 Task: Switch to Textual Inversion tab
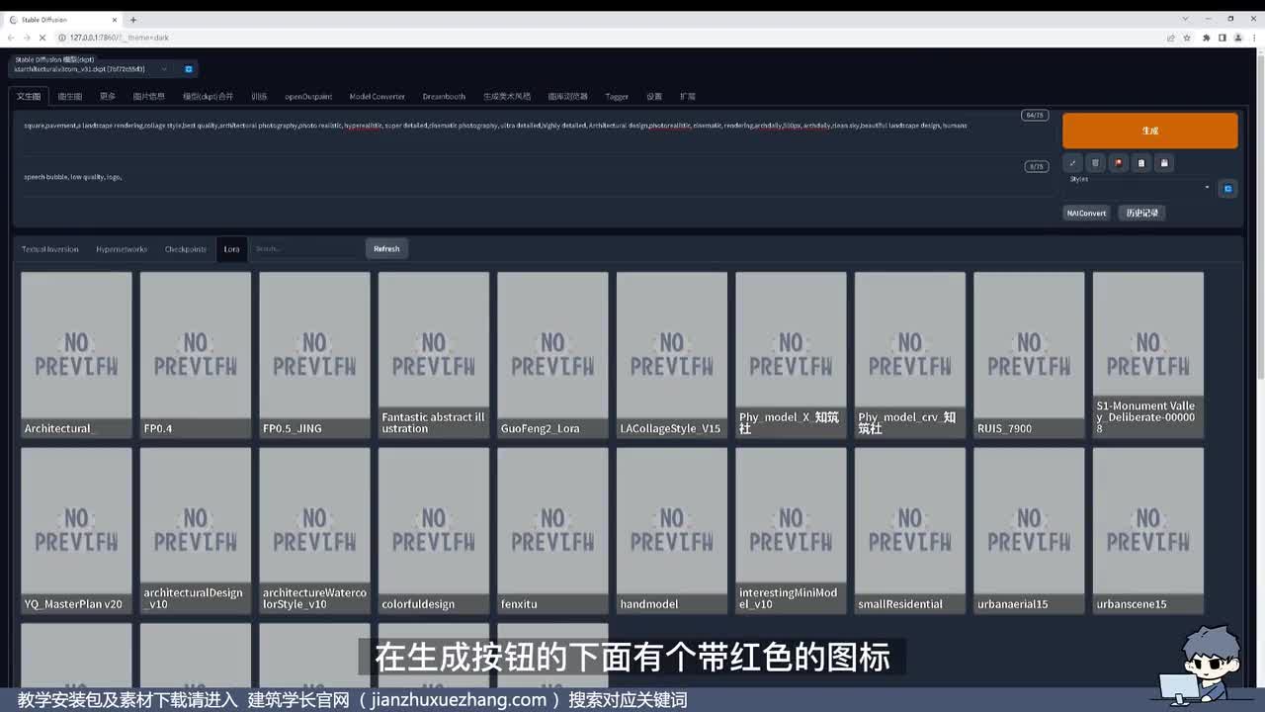tap(50, 249)
